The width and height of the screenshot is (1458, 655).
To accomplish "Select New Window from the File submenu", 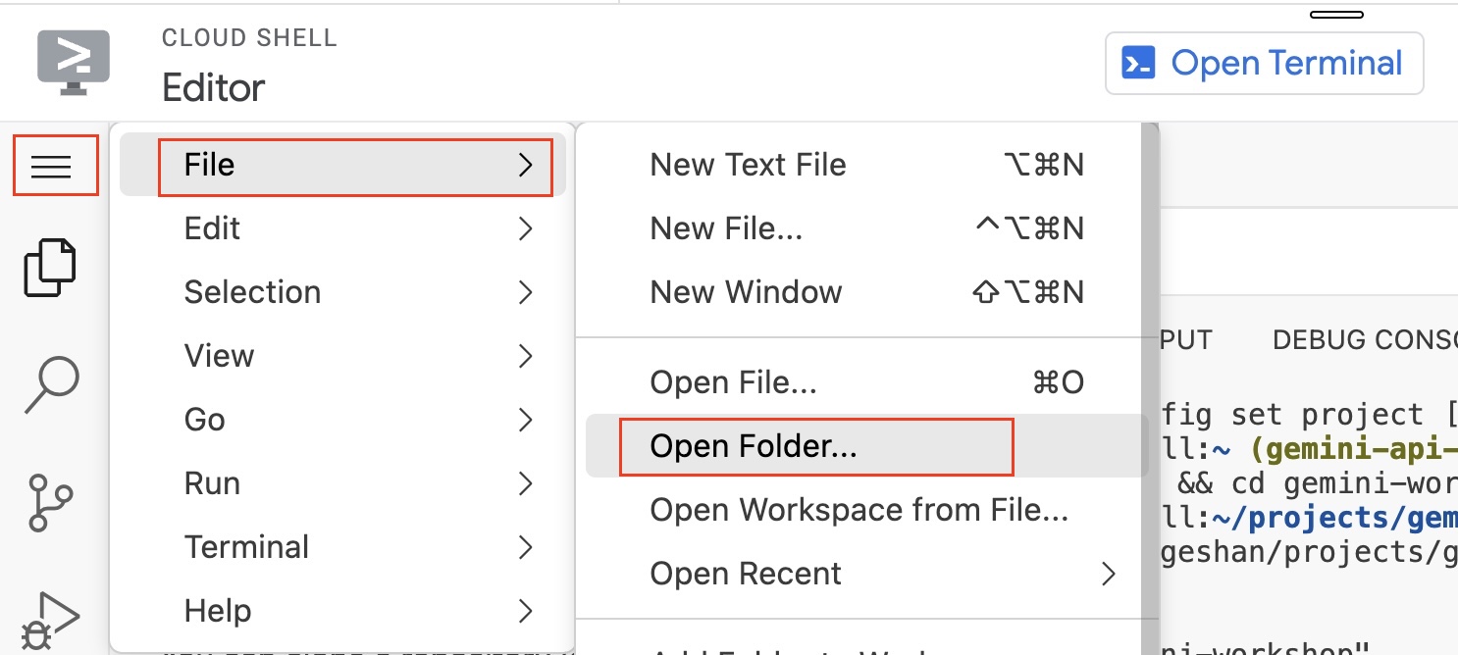I will [746, 292].
